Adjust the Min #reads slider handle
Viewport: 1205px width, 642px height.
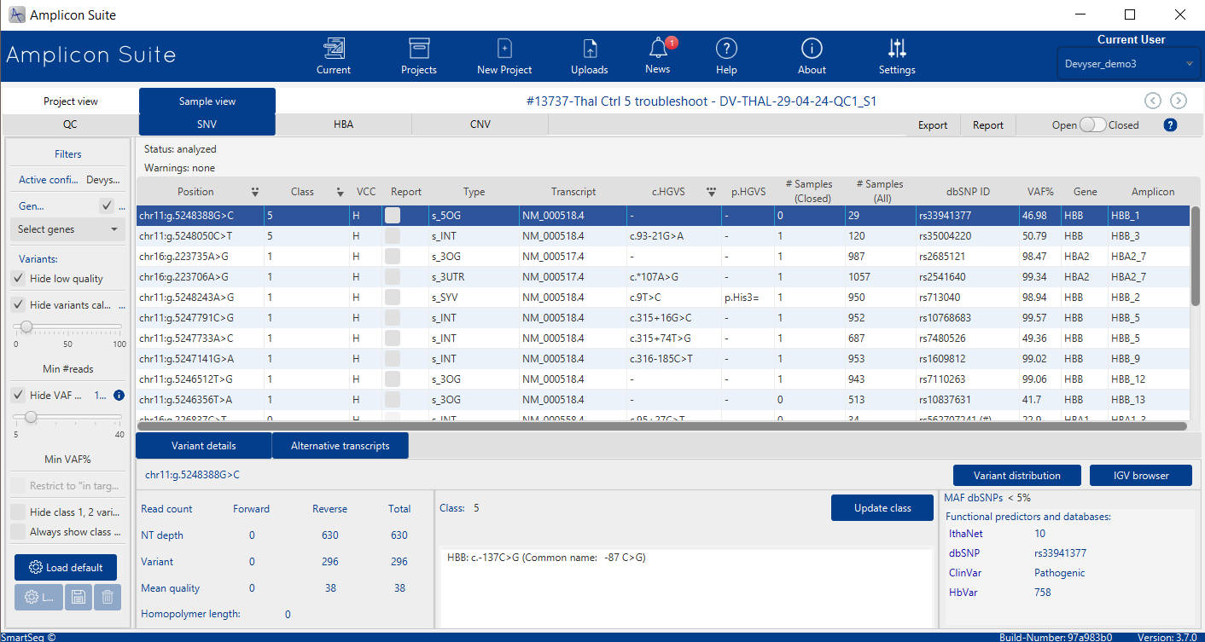26,327
